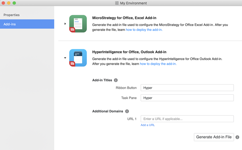
Task: Click info icon next to Generate Add-in File
Action: 237,137
